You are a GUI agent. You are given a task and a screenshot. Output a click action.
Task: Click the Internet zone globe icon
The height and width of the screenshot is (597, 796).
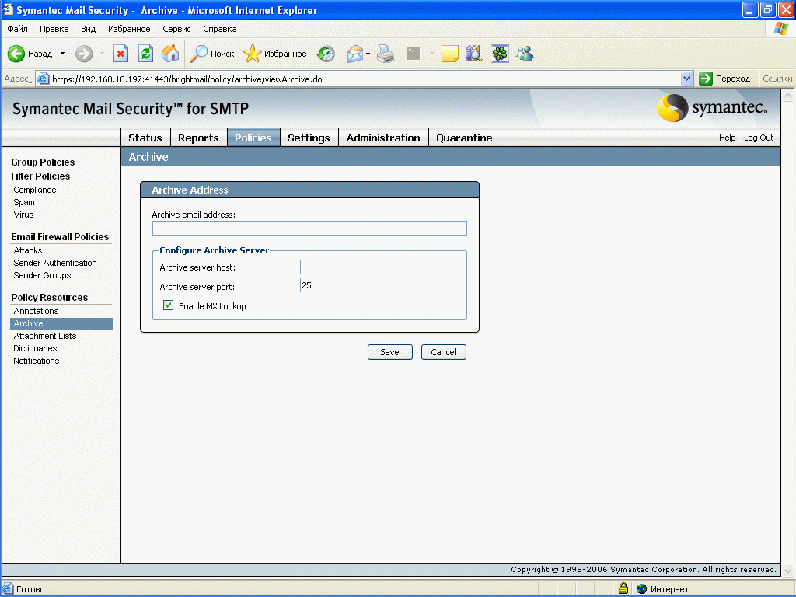coord(641,589)
